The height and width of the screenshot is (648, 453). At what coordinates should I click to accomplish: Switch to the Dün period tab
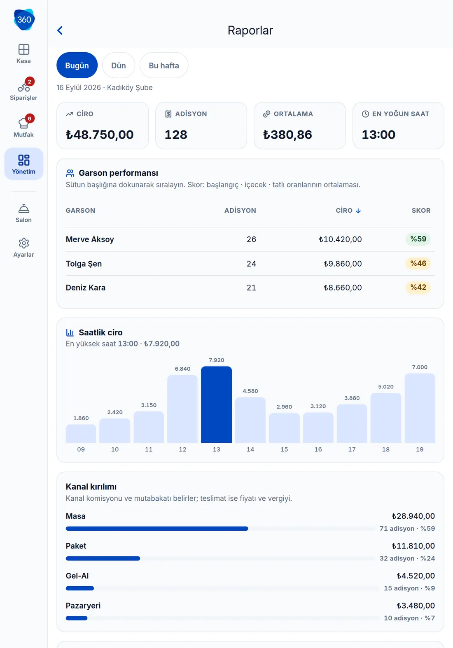pyautogui.click(x=119, y=65)
